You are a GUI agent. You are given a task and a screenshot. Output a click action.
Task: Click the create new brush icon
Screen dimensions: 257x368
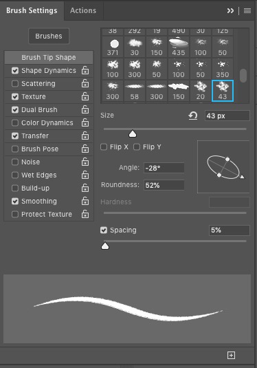[x=231, y=355]
